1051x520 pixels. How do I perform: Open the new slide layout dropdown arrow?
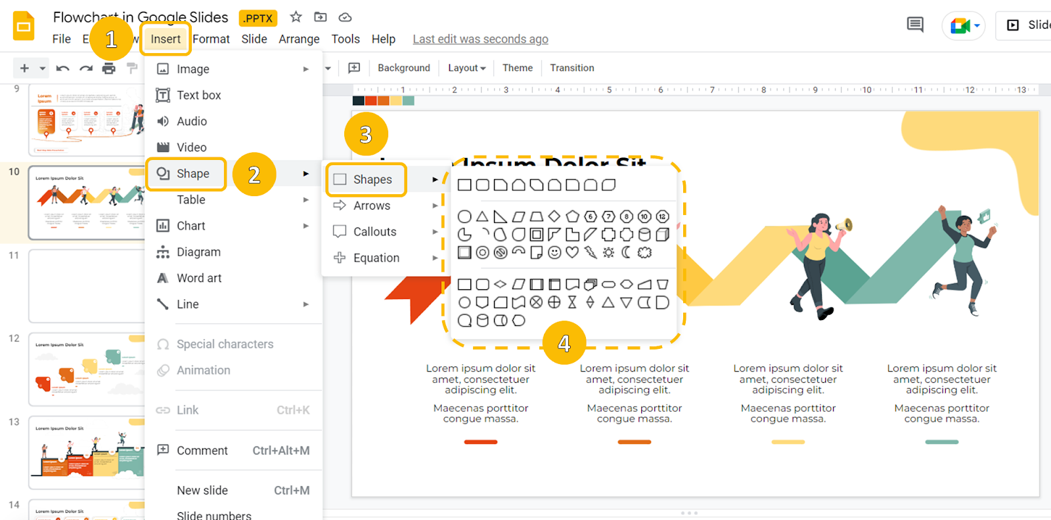[x=42, y=68]
